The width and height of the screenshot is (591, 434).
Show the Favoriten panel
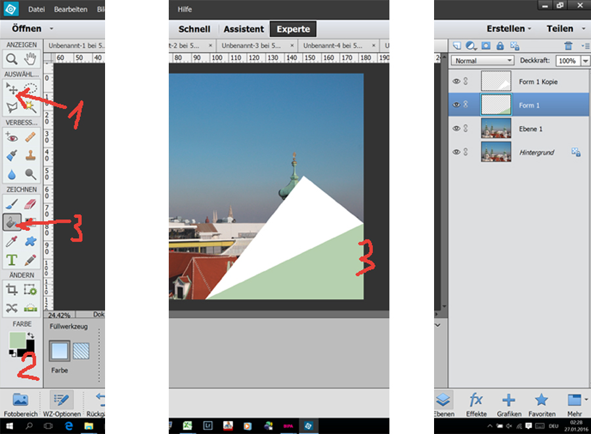click(542, 404)
